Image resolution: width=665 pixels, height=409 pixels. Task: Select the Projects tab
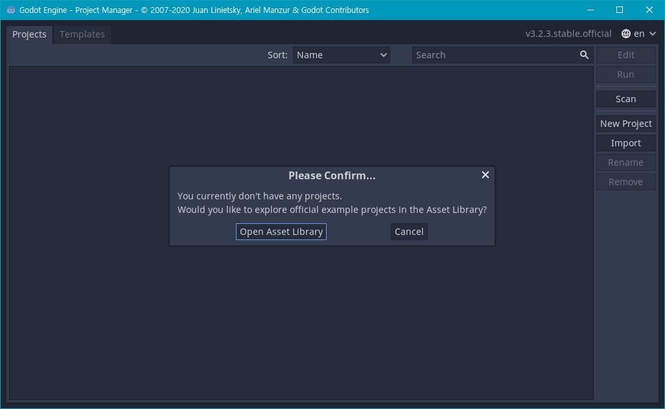click(29, 34)
